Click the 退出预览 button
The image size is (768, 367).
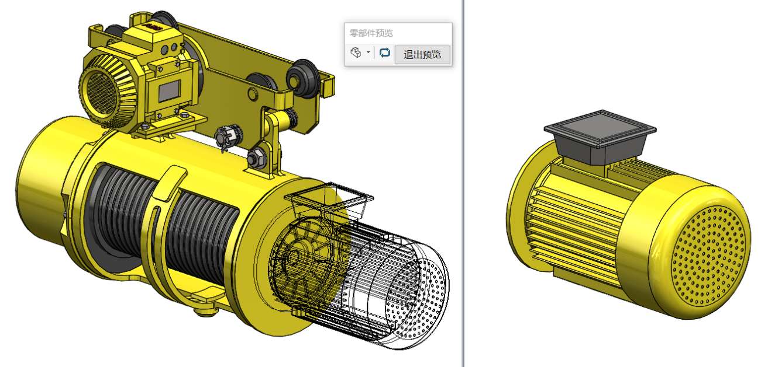pyautogui.click(x=422, y=55)
